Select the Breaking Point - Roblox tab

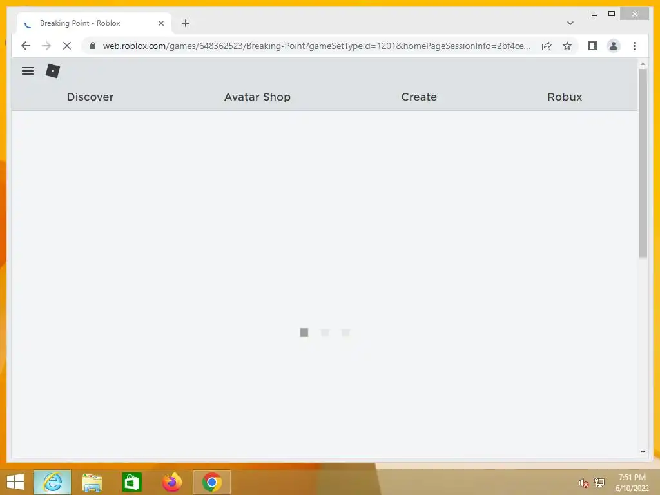coord(94,23)
